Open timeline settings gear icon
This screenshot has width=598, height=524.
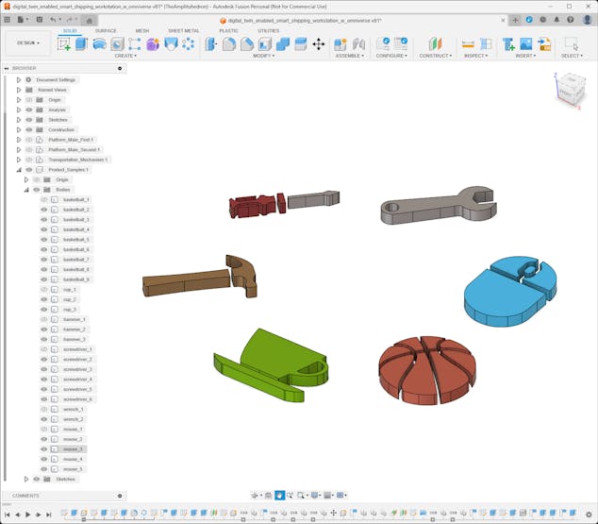pyautogui.click(x=589, y=515)
